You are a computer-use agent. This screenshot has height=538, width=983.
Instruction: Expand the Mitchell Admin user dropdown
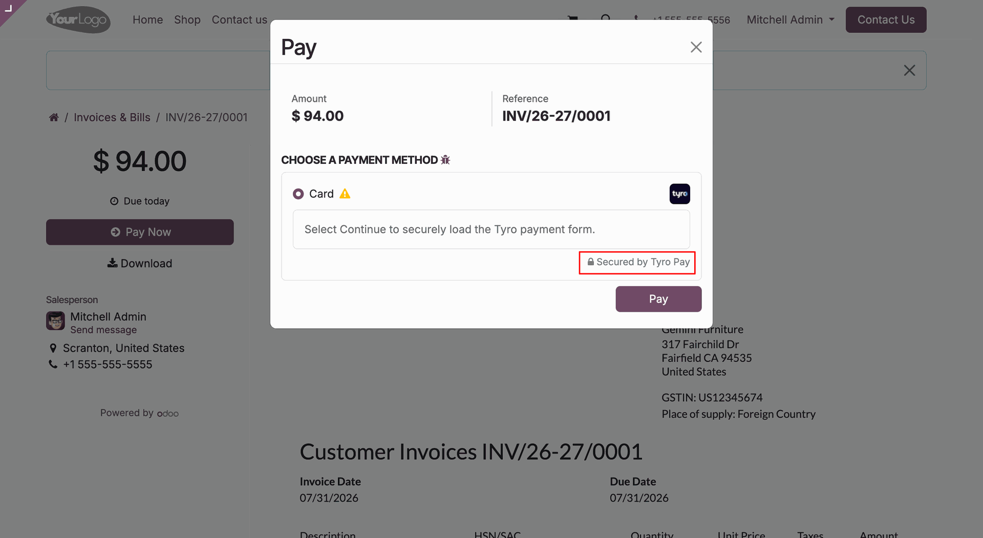[790, 20]
